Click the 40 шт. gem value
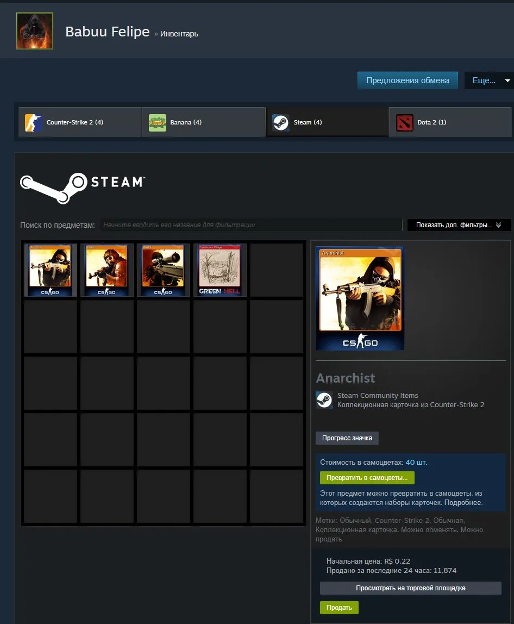The image size is (514, 624). coord(416,463)
